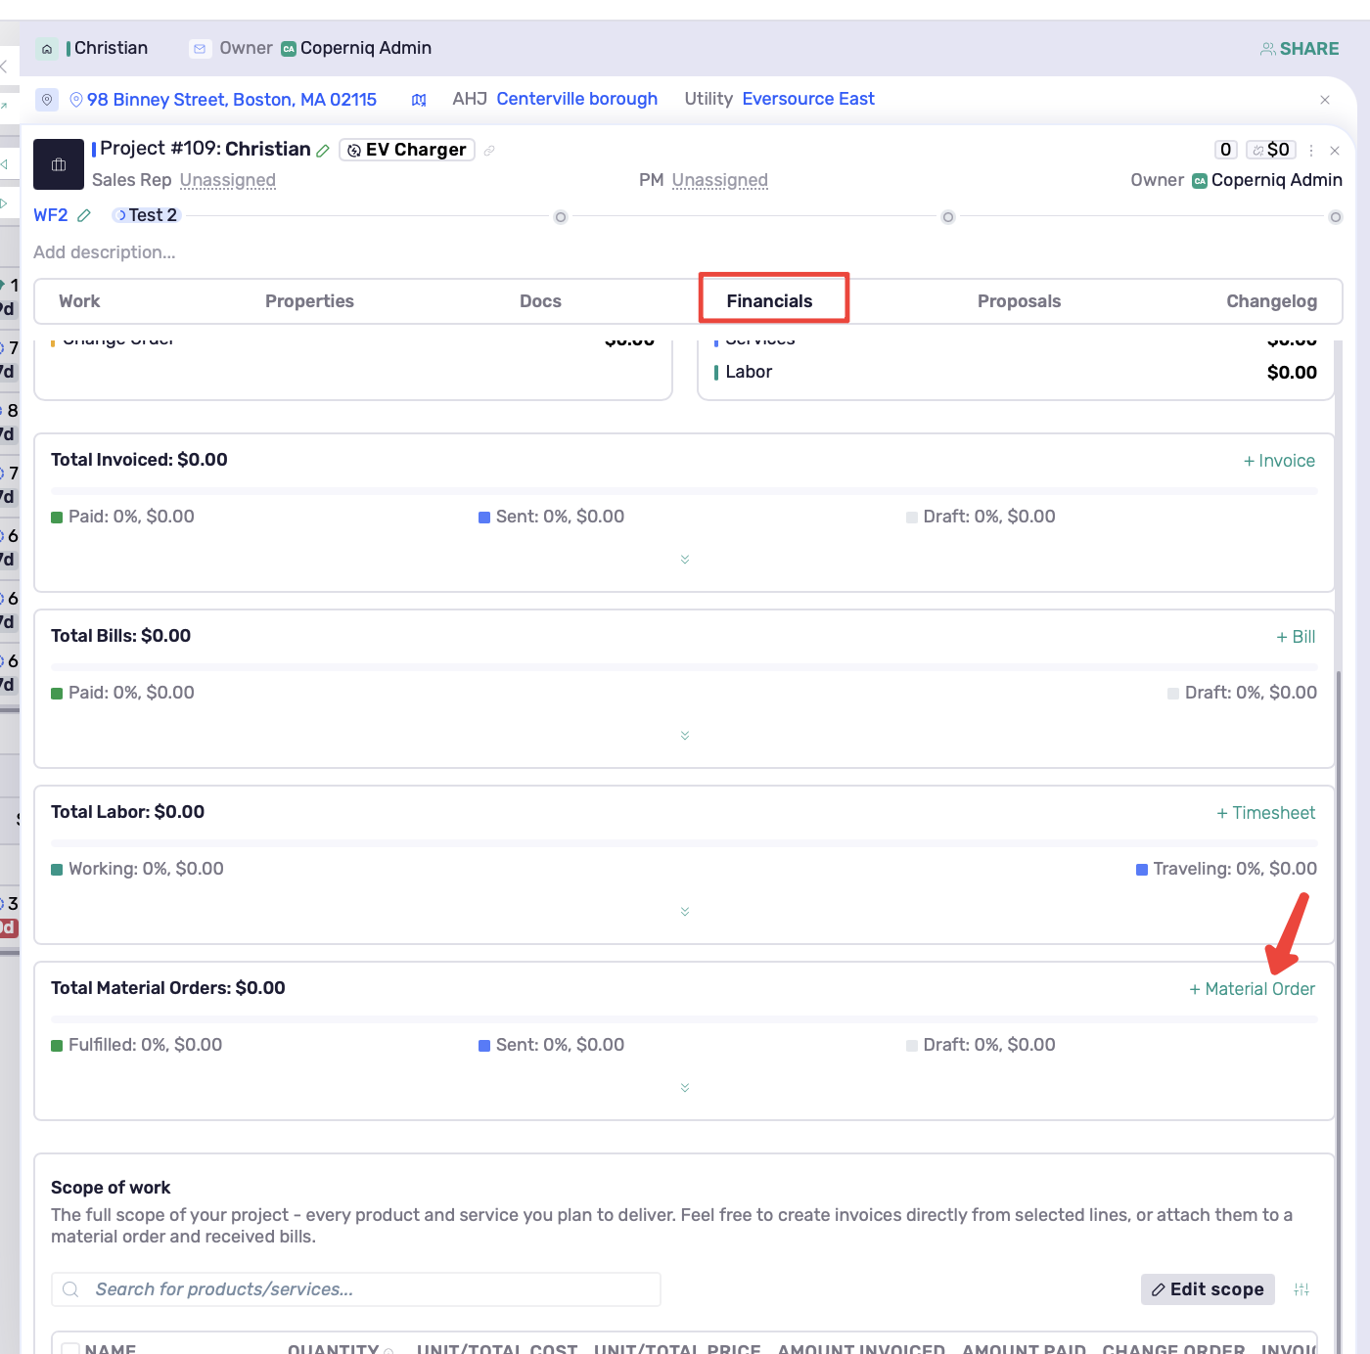Click the $0 badge in project header
This screenshot has height=1354, width=1370.
[x=1271, y=150]
